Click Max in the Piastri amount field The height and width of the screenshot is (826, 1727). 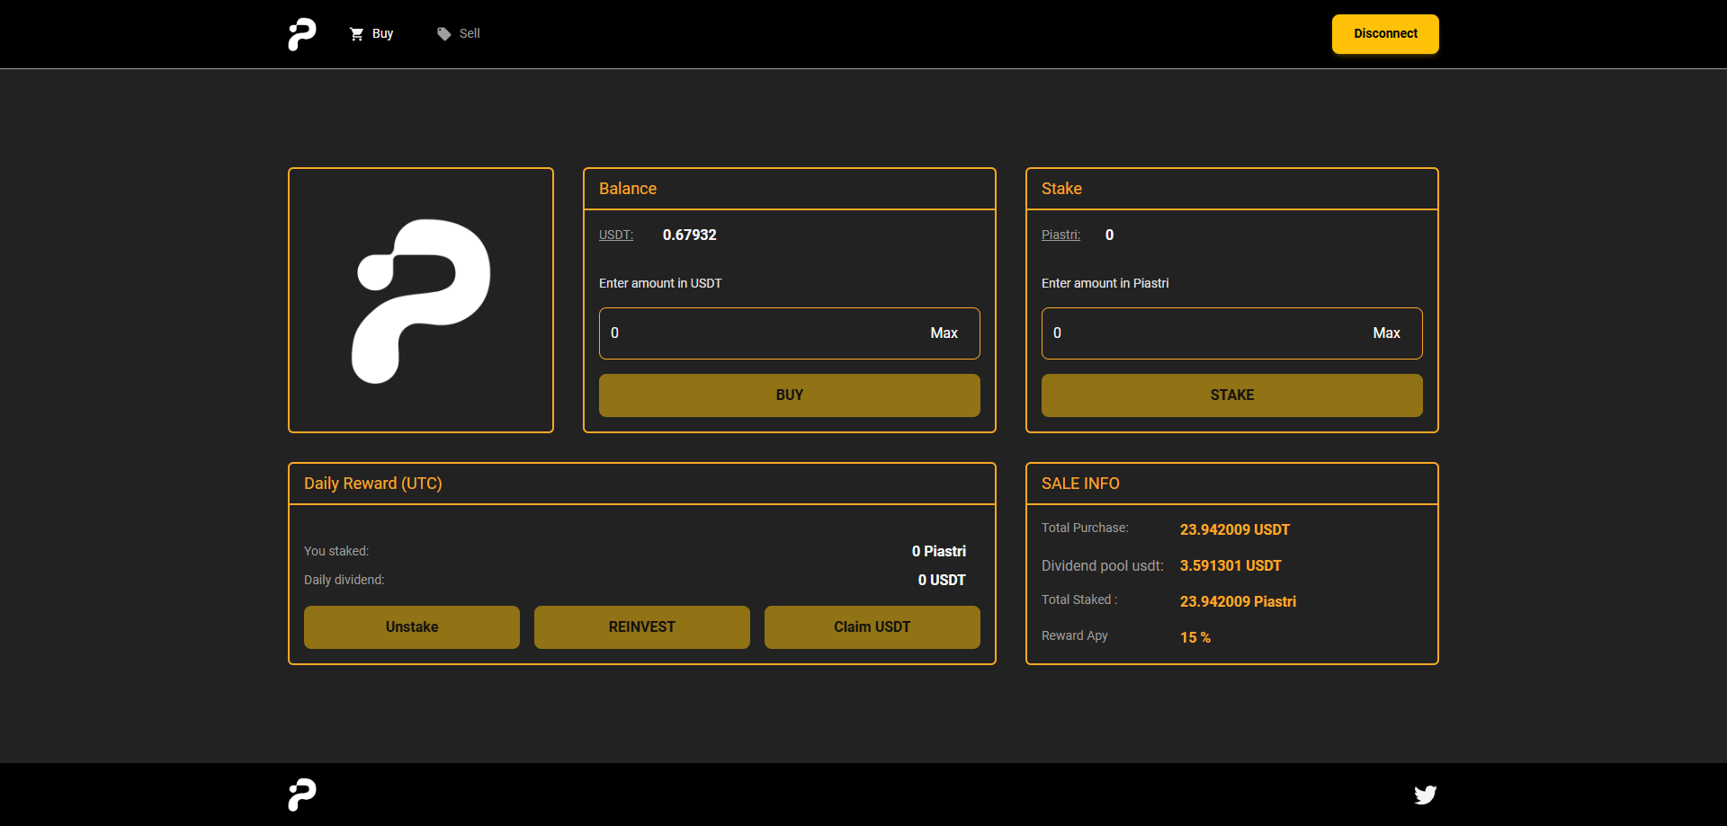click(1386, 333)
